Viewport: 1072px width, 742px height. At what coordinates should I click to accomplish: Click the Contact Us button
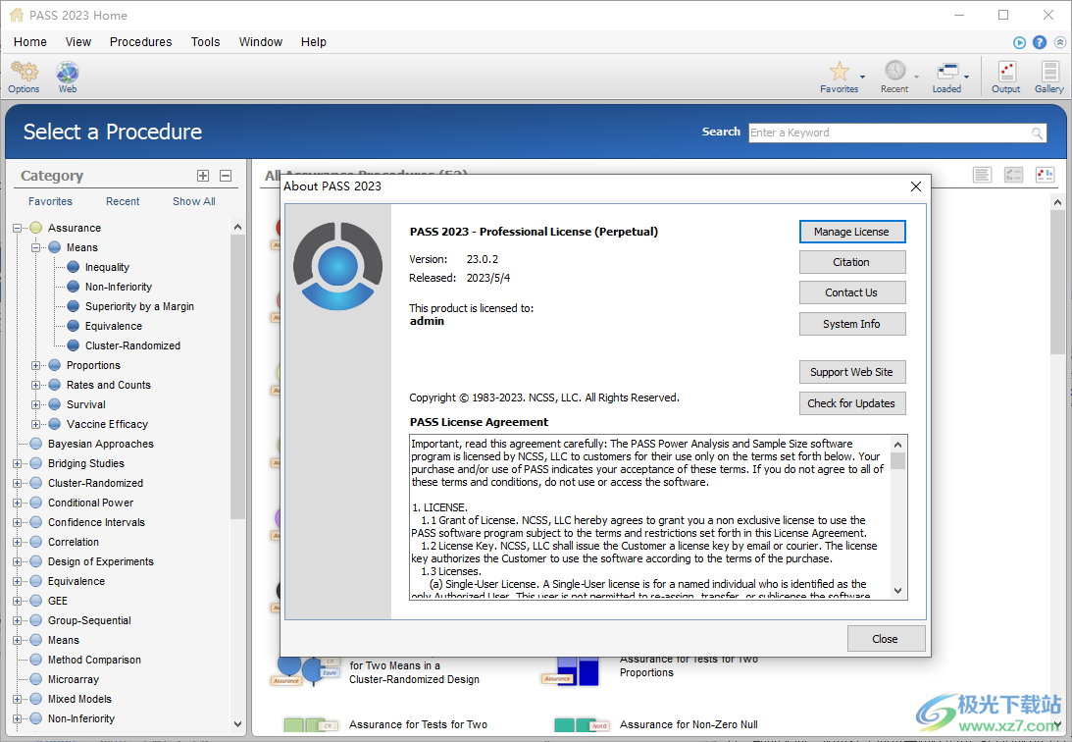point(852,292)
